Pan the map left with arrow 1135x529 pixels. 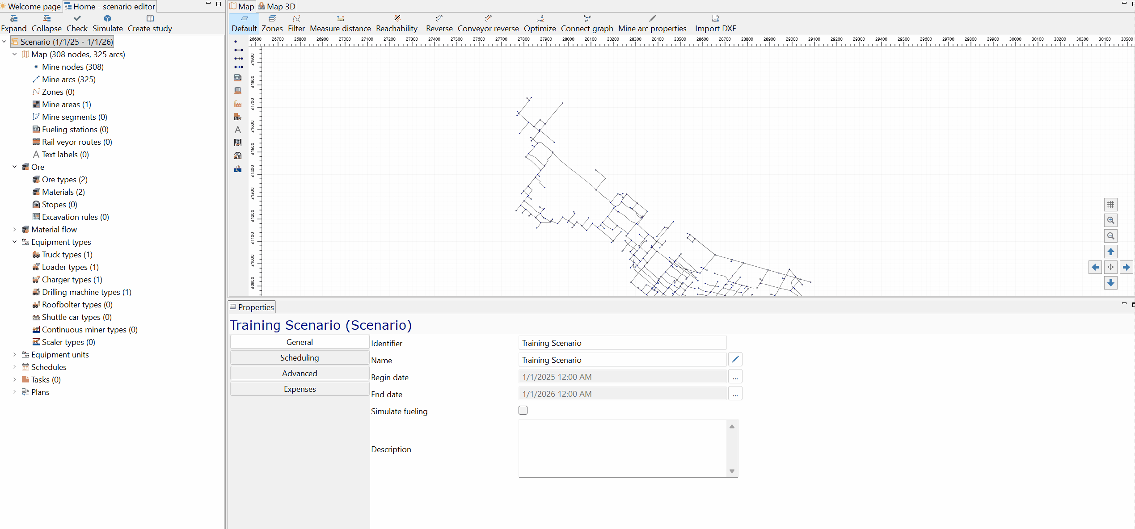(1095, 267)
